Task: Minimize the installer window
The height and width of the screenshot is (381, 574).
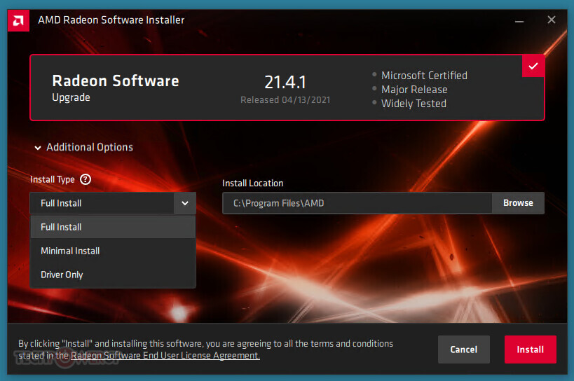Action: (x=519, y=20)
